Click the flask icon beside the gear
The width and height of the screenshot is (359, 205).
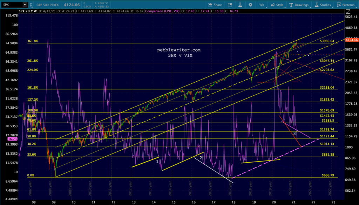(241, 5)
